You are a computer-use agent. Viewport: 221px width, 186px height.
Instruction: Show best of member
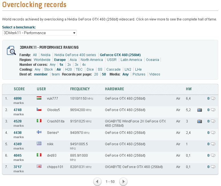[x=41, y=74]
